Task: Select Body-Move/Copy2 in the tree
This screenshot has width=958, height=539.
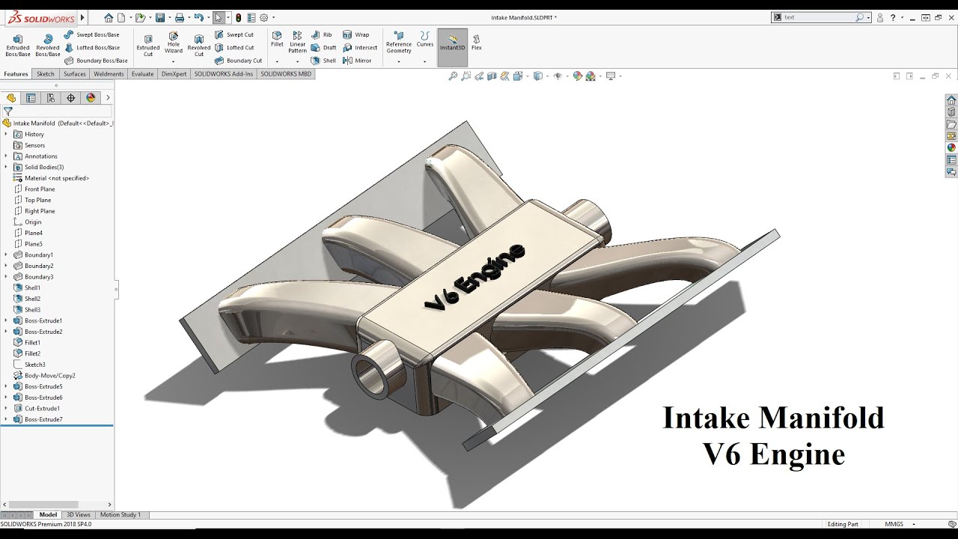Action: pos(49,375)
